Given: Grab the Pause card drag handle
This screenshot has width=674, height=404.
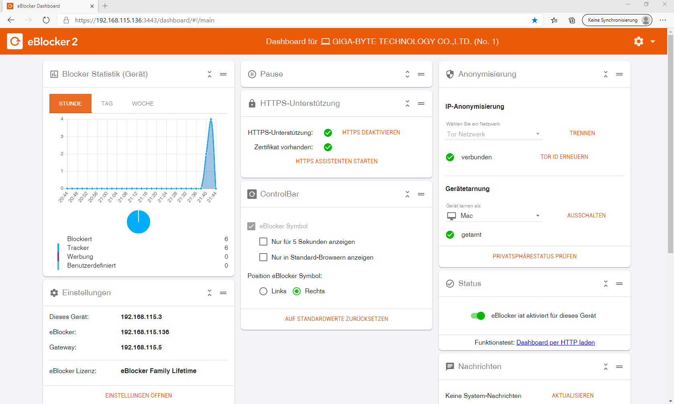Looking at the screenshot, I should [x=421, y=74].
